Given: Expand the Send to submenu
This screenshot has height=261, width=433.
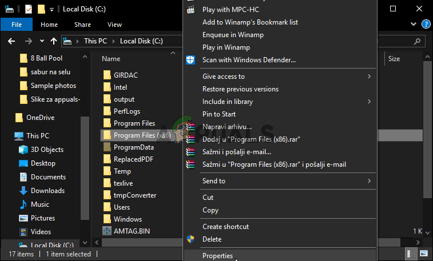Looking at the screenshot, I should [369, 181].
